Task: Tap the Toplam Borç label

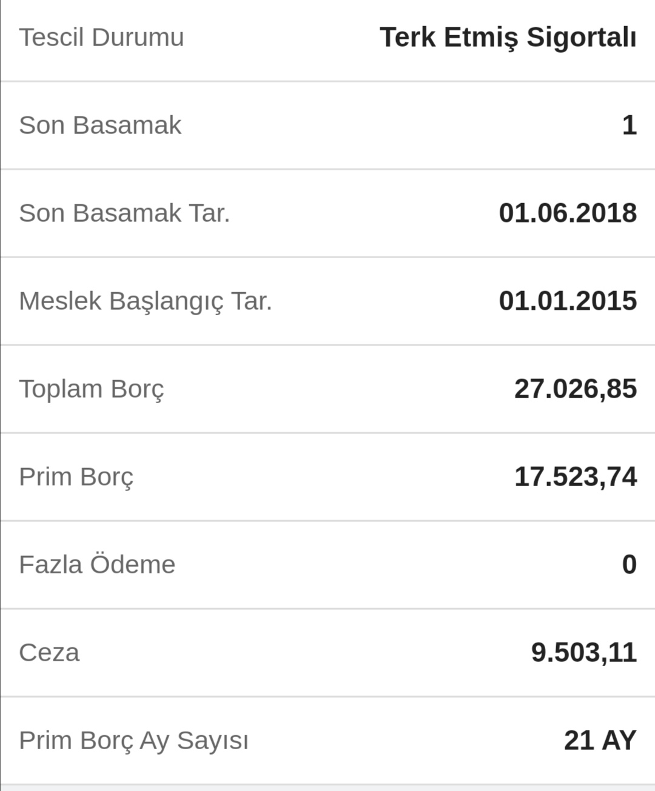Action: (92, 389)
